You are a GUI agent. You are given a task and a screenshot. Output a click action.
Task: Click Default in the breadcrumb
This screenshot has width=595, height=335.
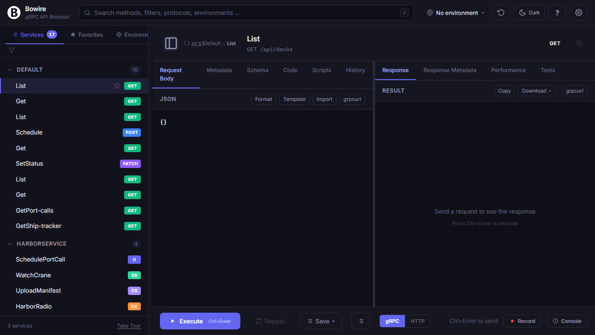click(212, 43)
